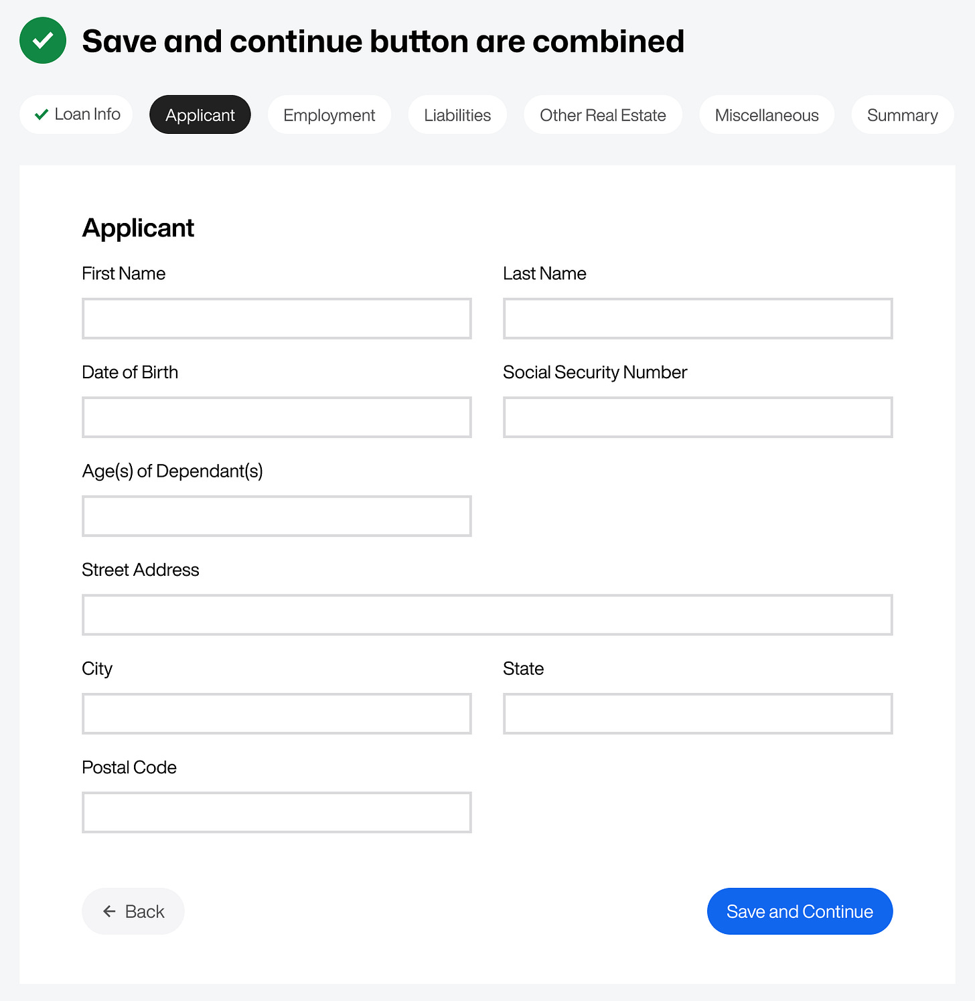Switch to the Employment tab
Viewport: 975px width, 1001px height.
329,115
